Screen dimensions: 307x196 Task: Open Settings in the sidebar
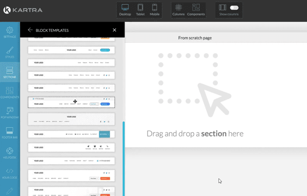(x=10, y=32)
